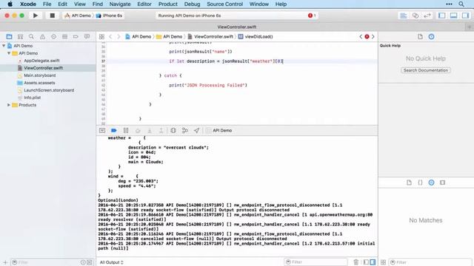Collapse the API Demo group folder

pyautogui.click(x=9, y=53)
